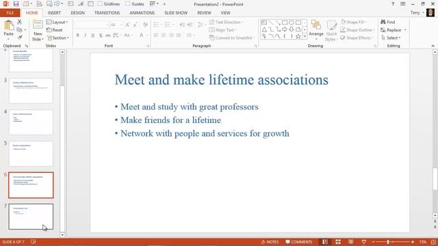Click Slide Show icon in status bar
Image resolution: width=438 pixels, height=246 pixels.
coord(363,242)
